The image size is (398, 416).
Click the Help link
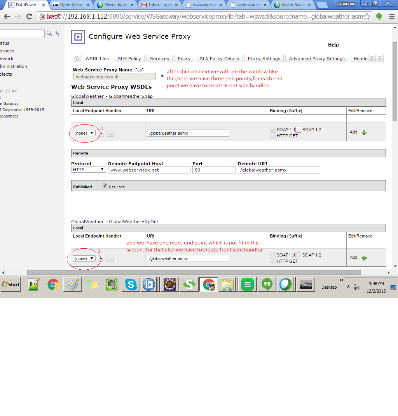tap(333, 45)
